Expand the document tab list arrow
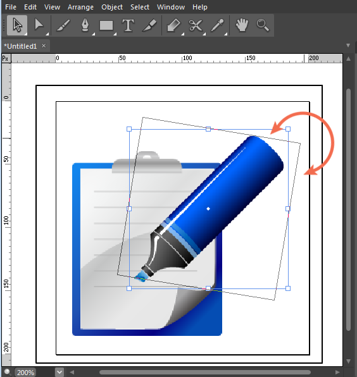 tap(348, 46)
